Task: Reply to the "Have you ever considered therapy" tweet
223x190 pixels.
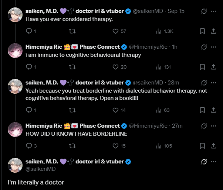Action: (29, 31)
